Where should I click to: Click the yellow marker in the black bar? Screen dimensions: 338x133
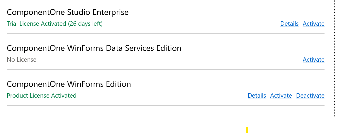pyautogui.click(x=247, y=129)
